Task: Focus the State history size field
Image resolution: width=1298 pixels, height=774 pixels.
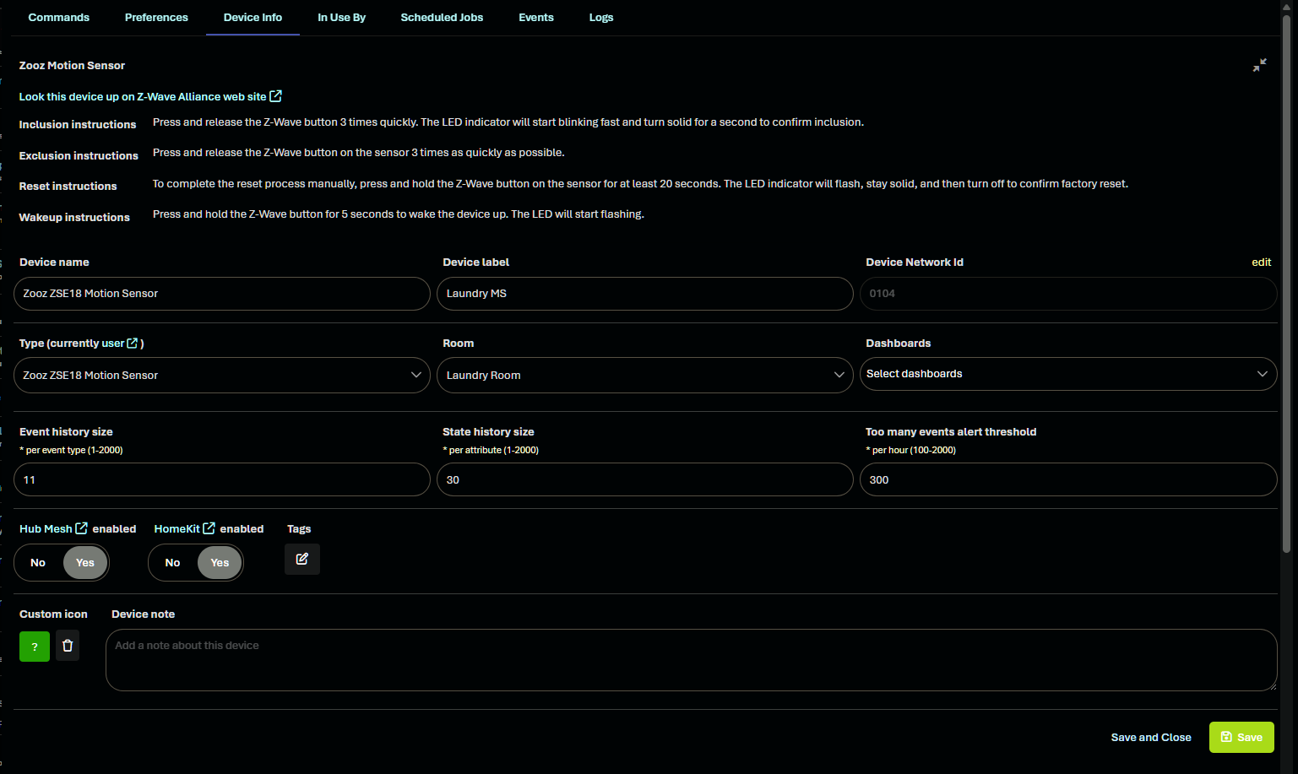Action: [645, 479]
